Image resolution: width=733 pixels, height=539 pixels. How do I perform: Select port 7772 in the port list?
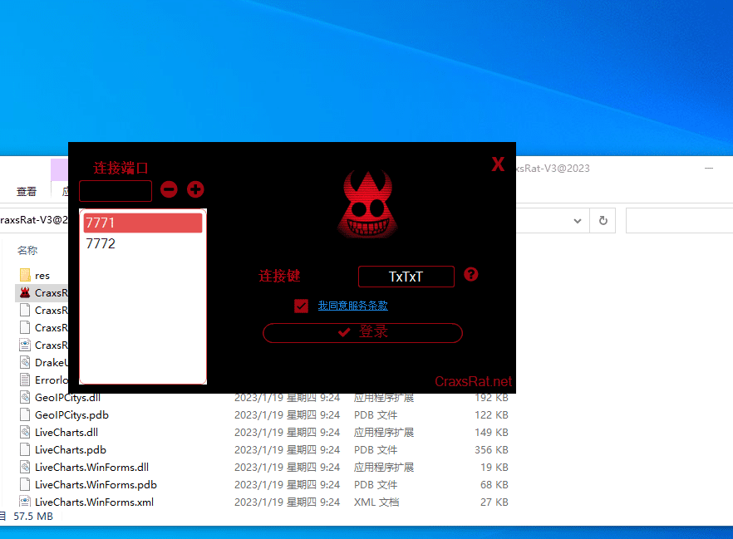pyautogui.click(x=143, y=243)
